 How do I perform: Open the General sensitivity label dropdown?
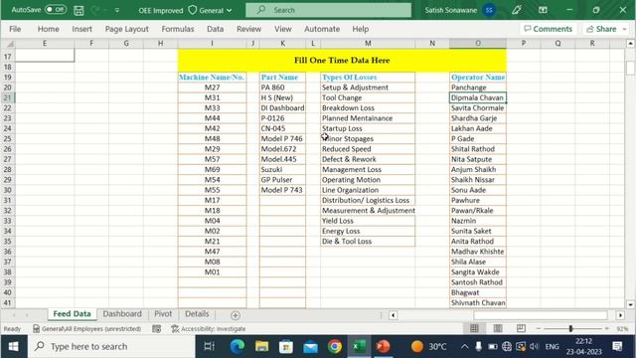[x=211, y=10]
